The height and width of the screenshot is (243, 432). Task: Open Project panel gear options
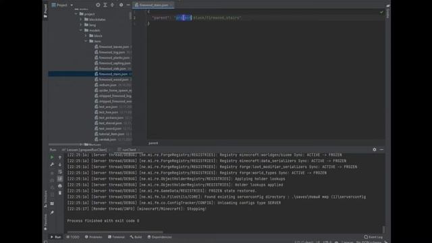pyautogui.click(x=122, y=5)
